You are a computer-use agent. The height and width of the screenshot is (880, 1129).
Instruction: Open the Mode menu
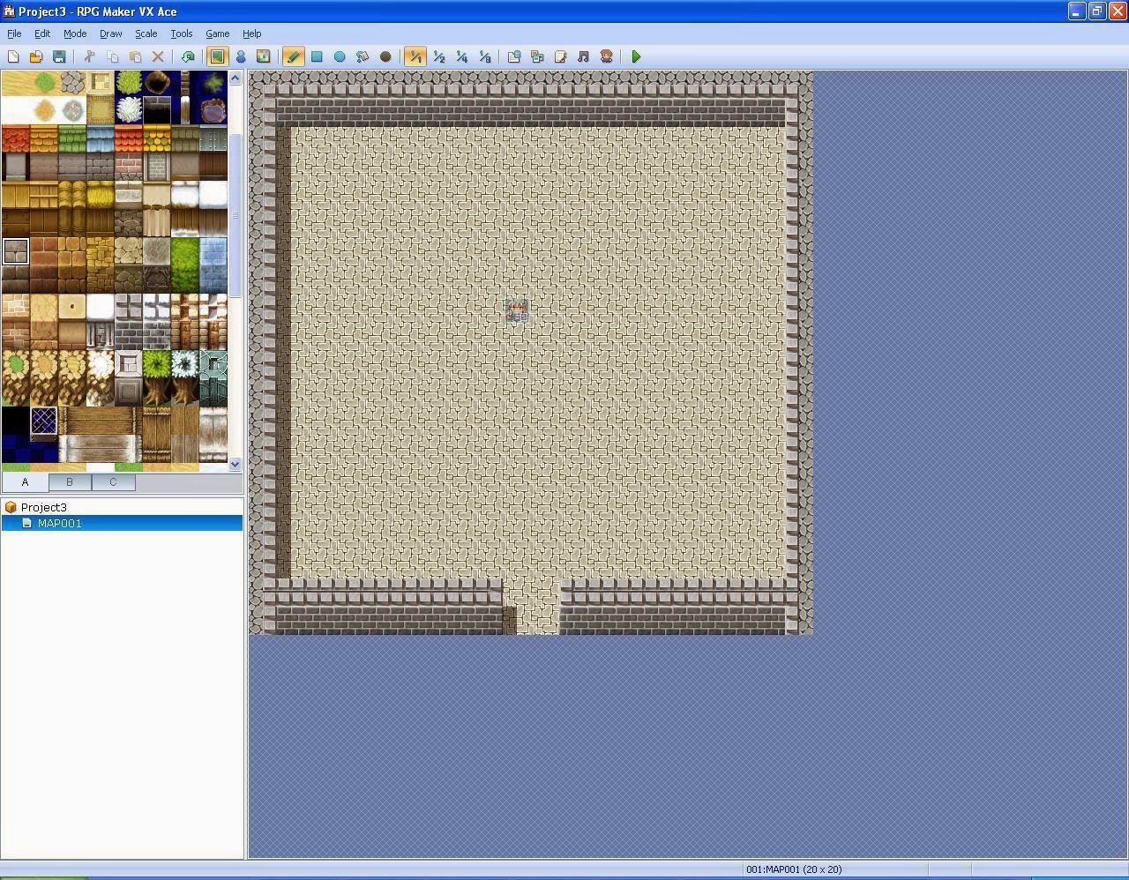(75, 34)
